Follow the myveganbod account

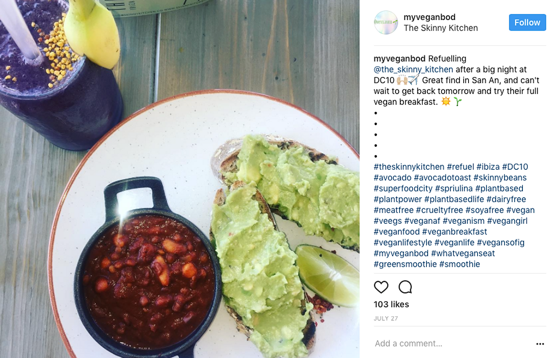[527, 23]
